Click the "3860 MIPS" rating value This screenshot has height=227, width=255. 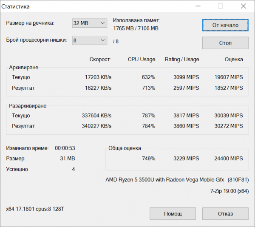[186, 126]
